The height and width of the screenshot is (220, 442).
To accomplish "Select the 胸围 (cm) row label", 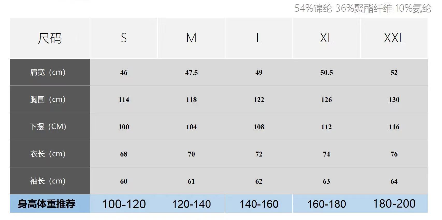I will (x=48, y=100).
